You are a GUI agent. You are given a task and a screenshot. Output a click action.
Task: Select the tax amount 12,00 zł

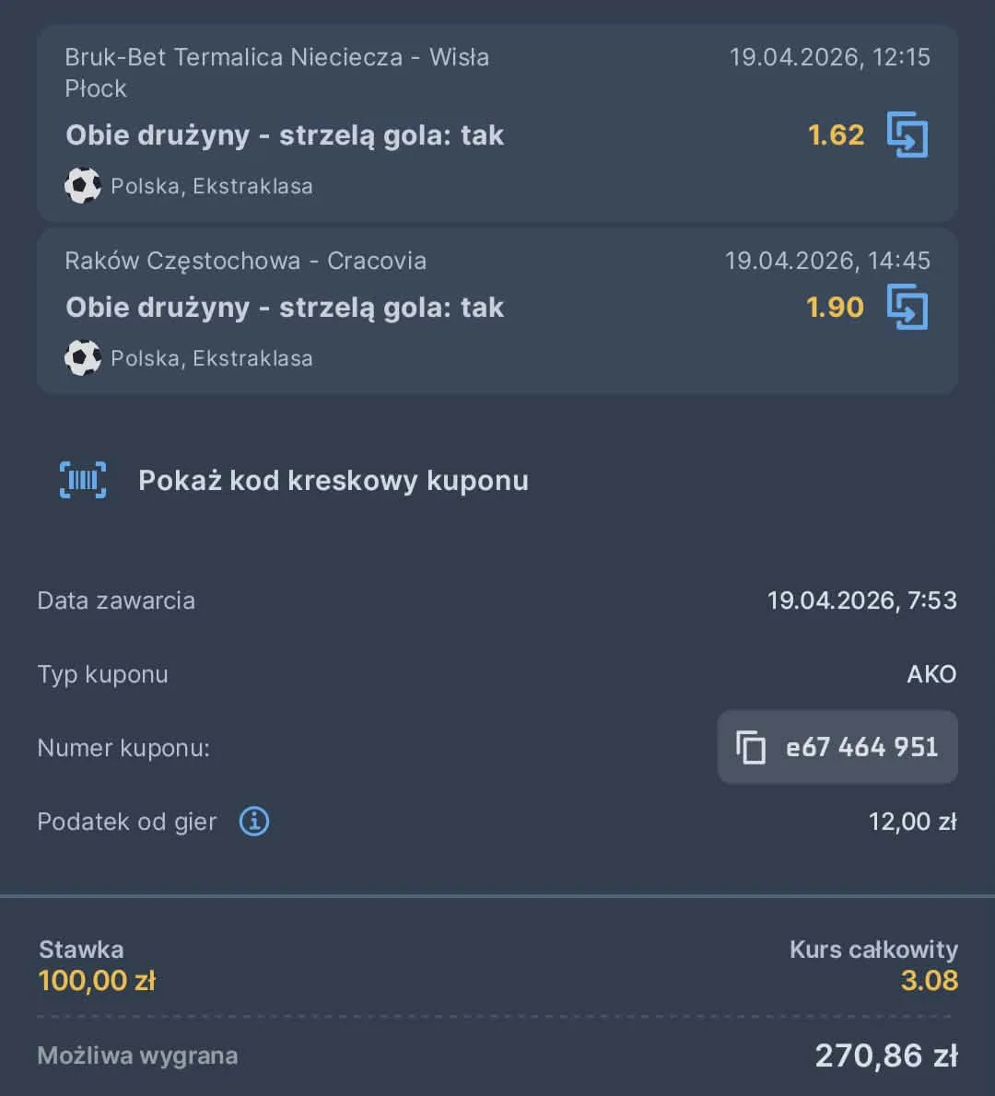910,821
